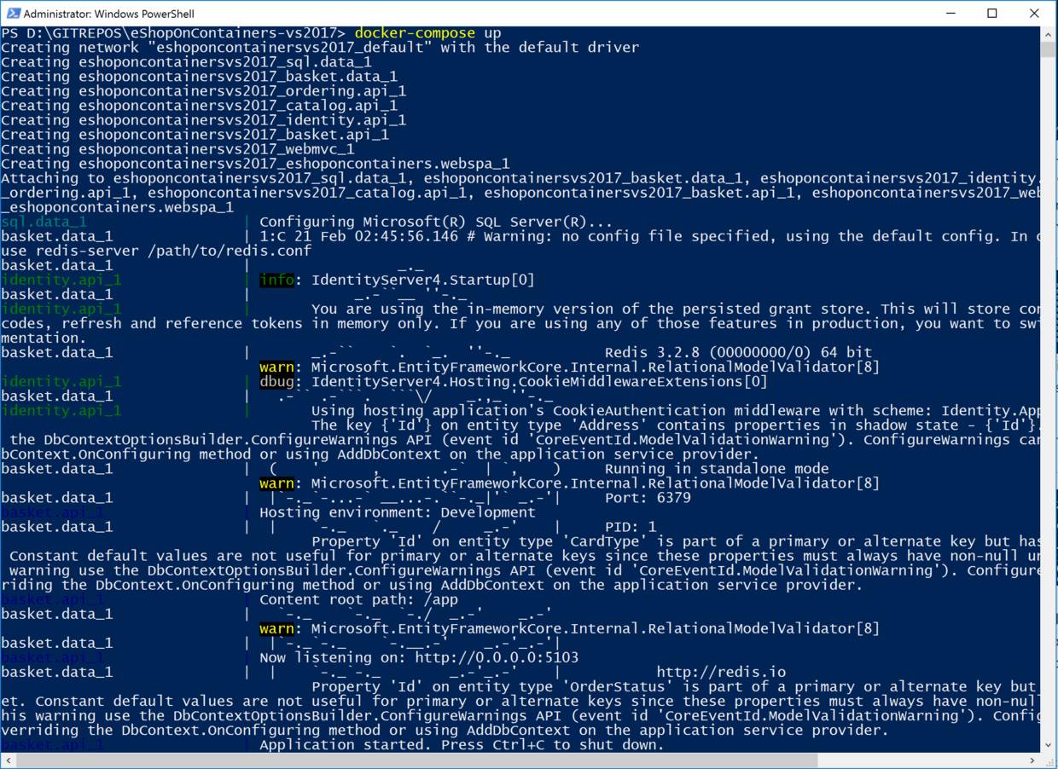Click the highlighted 'info' log level label
Viewport: 1058px width, 769px height.
click(276, 280)
